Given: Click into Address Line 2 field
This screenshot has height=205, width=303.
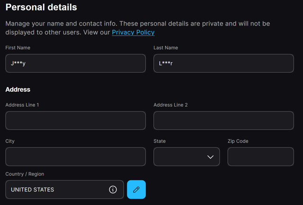Looking at the screenshot, I should pyautogui.click(x=223, y=120).
